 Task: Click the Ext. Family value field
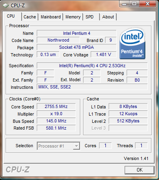(x=46, y=80)
